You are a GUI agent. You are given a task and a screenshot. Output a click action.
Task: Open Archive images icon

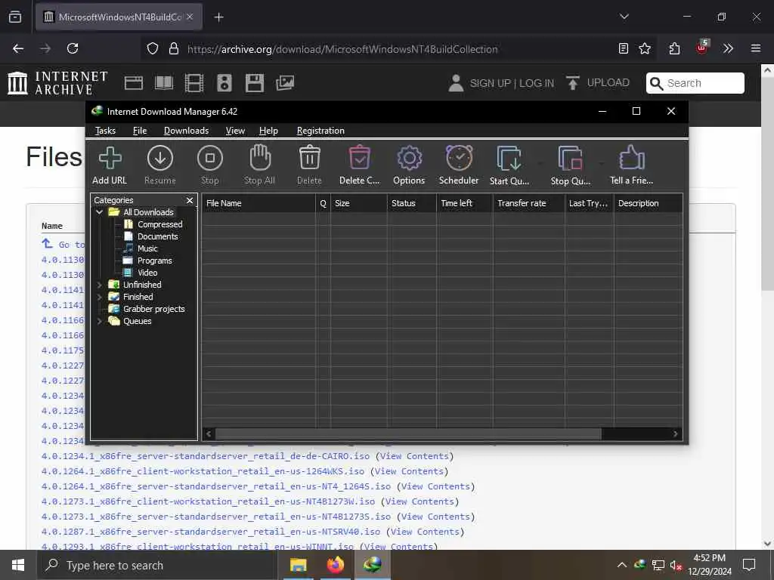pos(285,83)
